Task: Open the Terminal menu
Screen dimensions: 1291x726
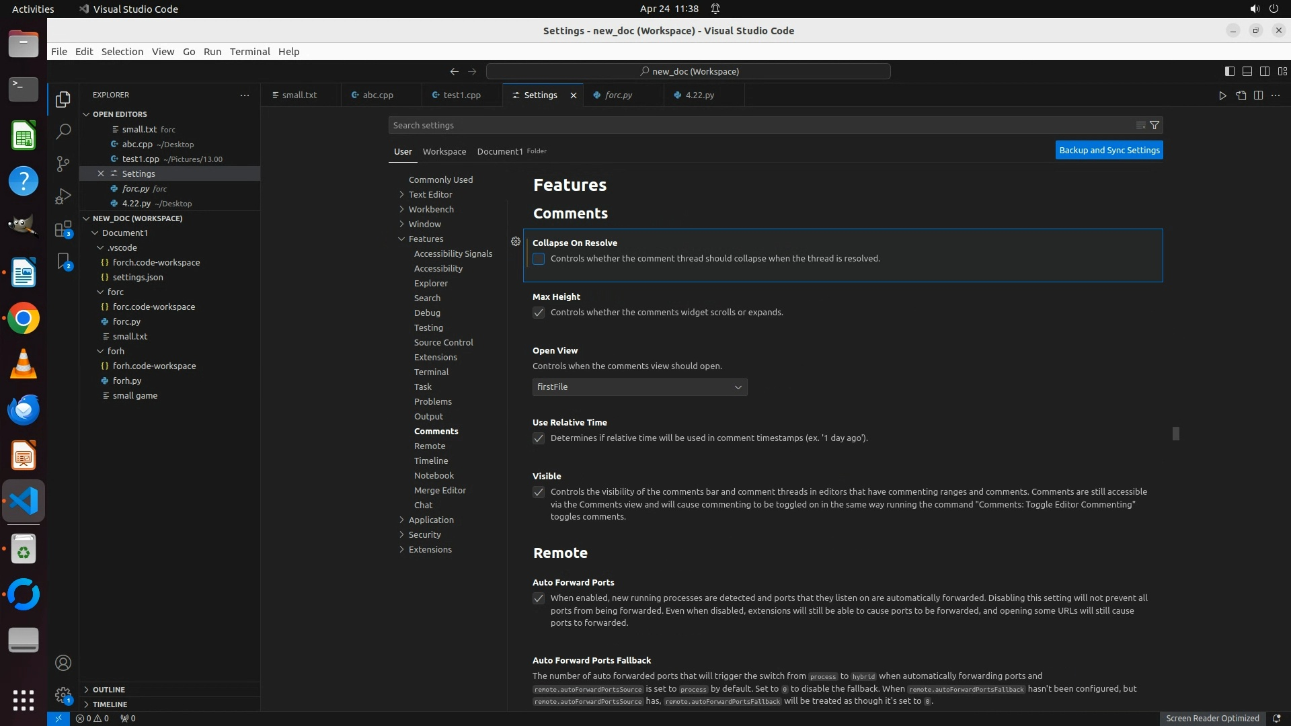Action: click(249, 52)
